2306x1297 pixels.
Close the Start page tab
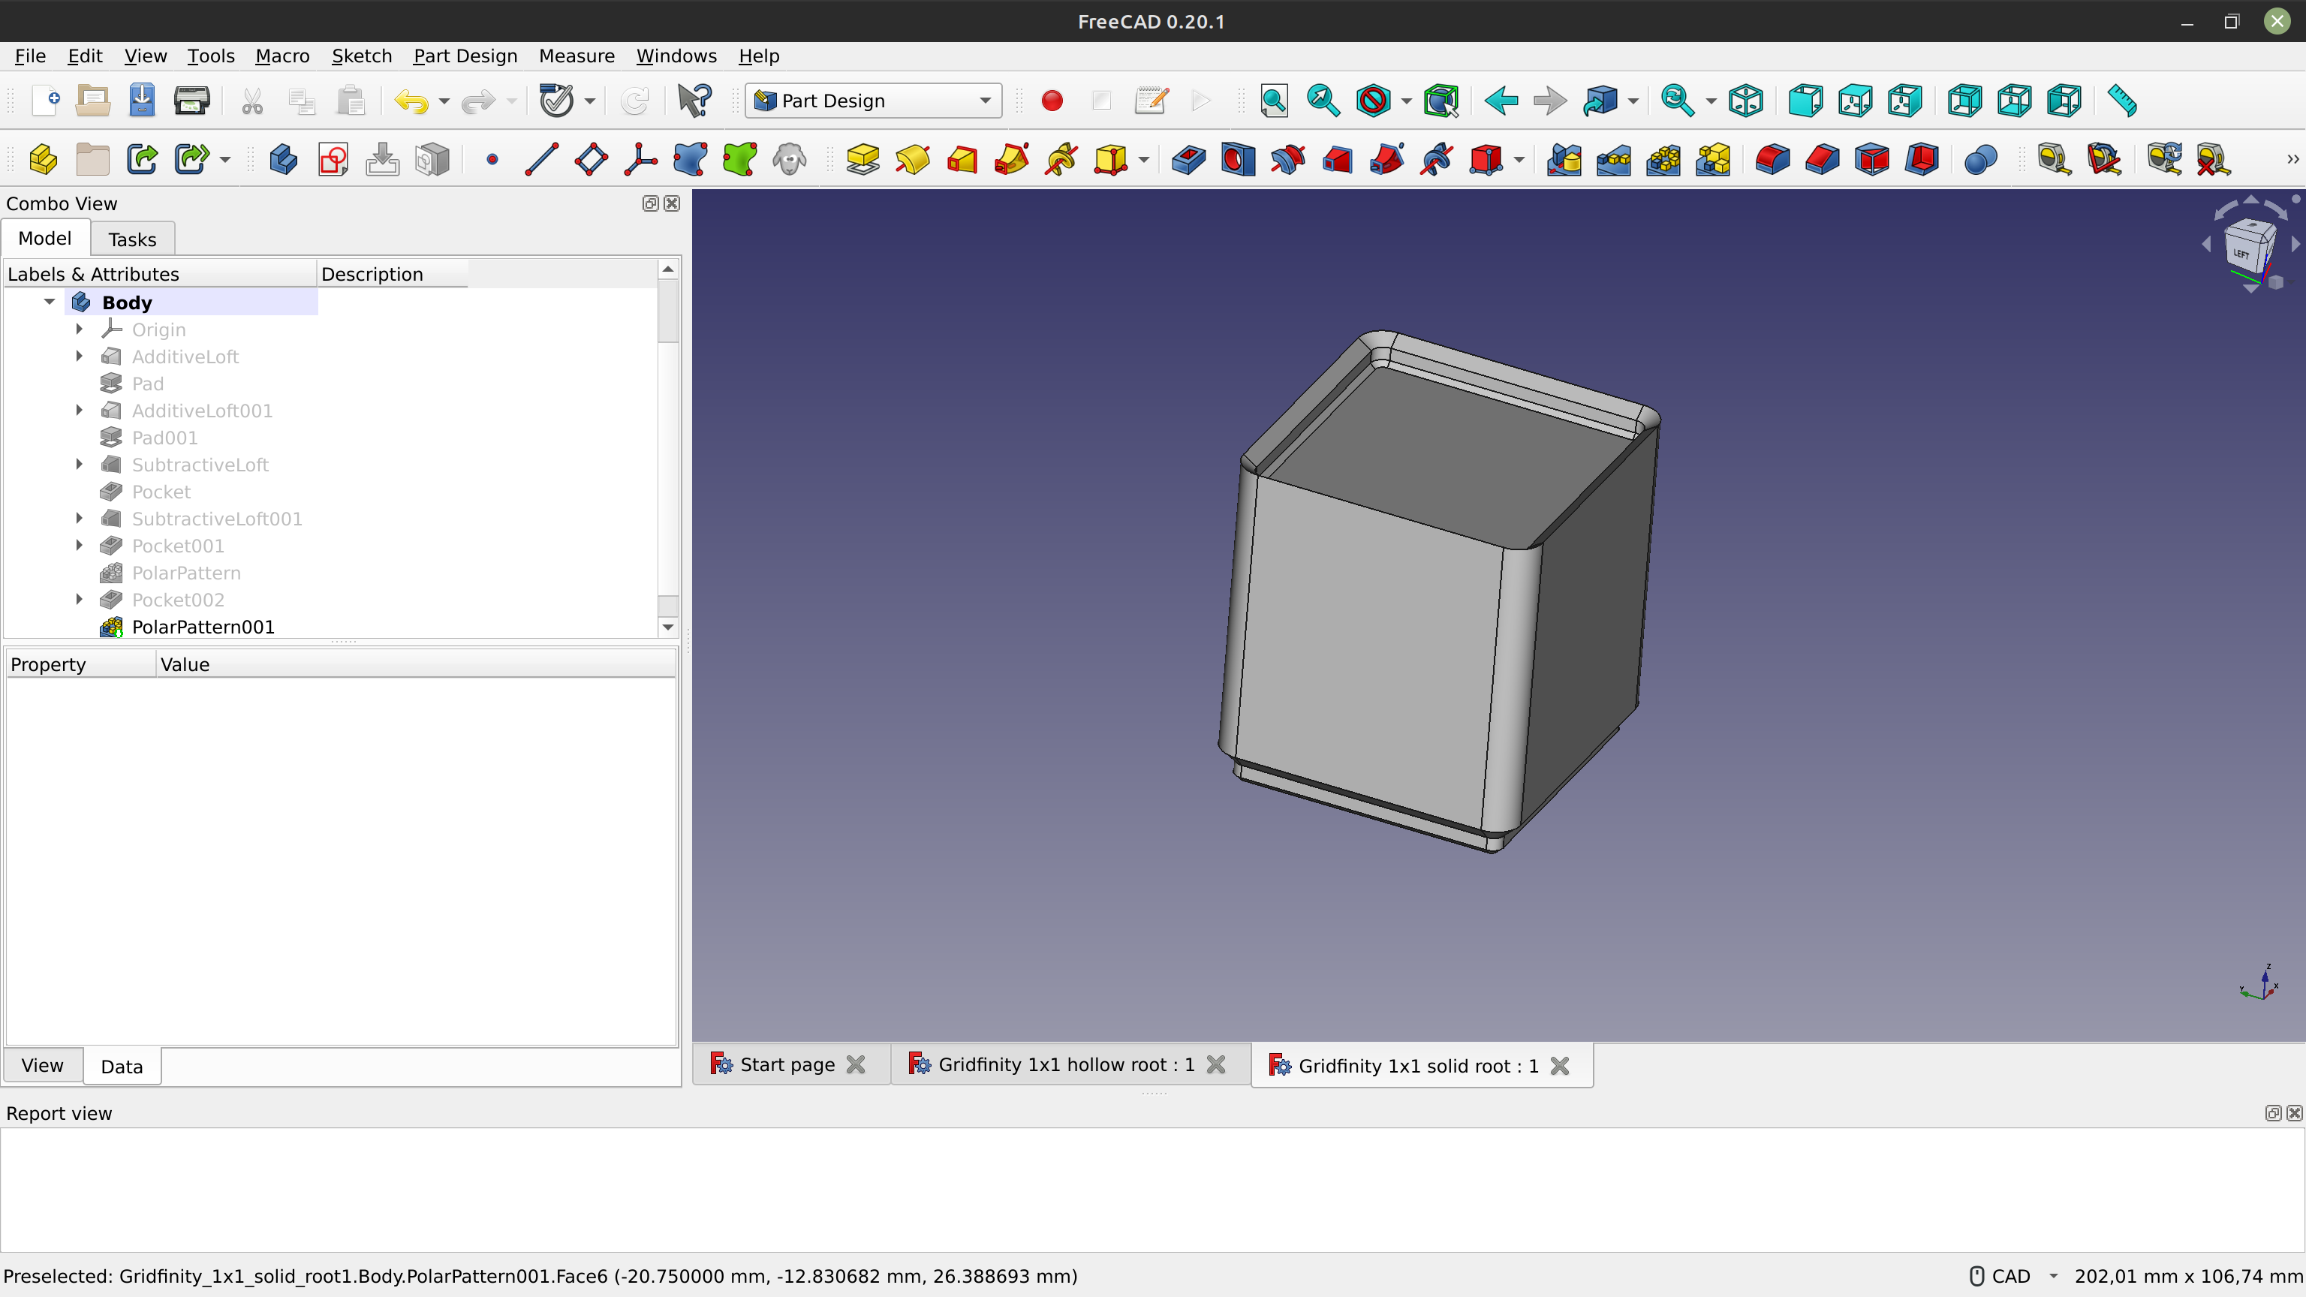point(856,1064)
